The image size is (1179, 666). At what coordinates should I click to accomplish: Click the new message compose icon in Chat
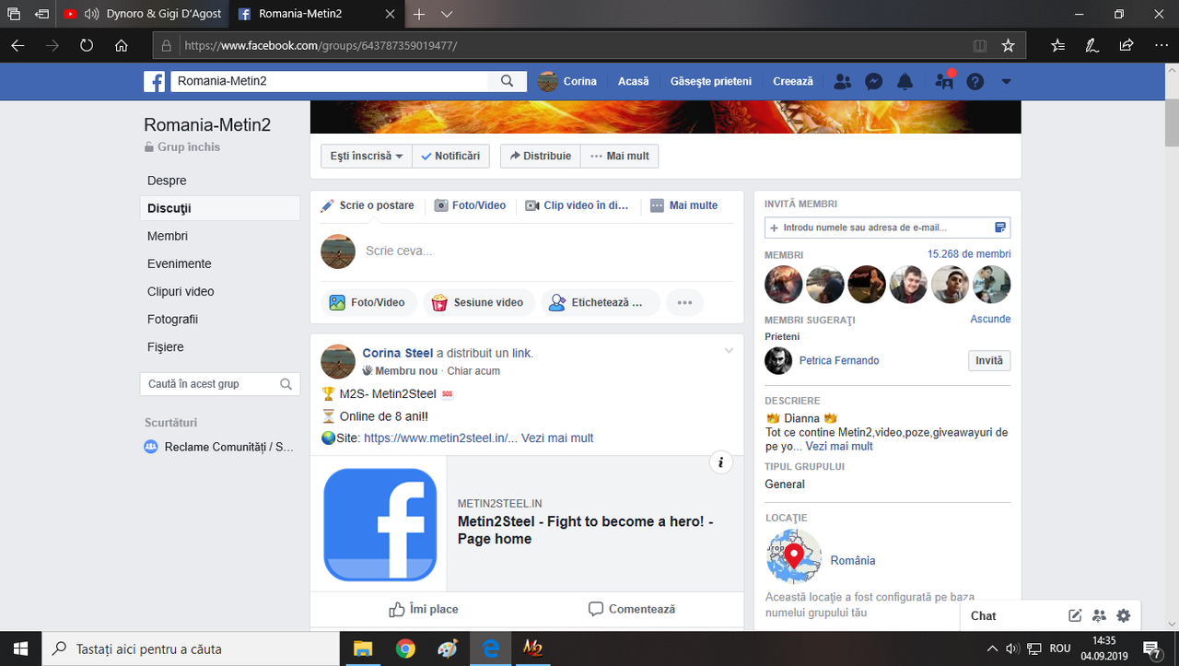point(1075,615)
